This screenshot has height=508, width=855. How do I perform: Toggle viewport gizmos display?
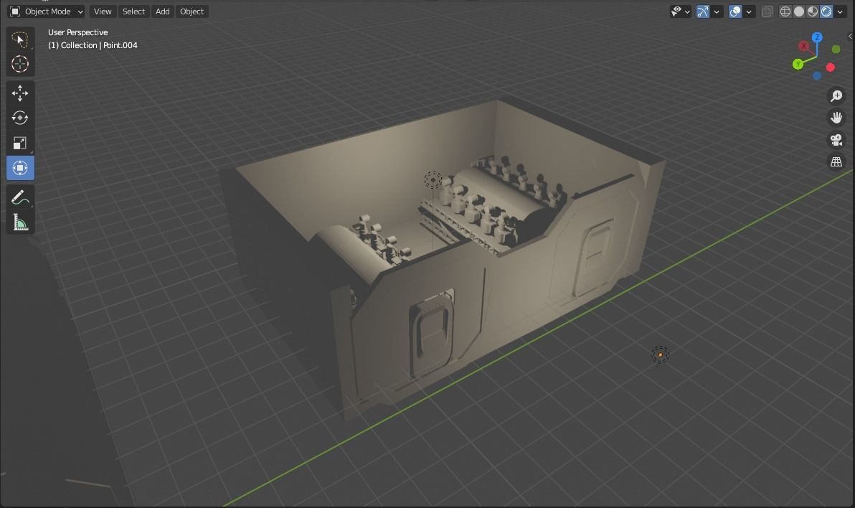coord(703,11)
